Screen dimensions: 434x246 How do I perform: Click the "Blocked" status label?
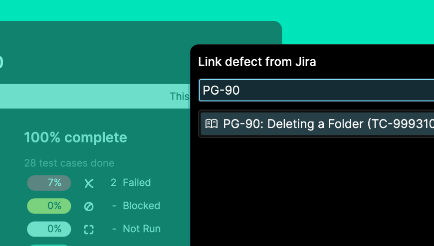[x=141, y=206]
